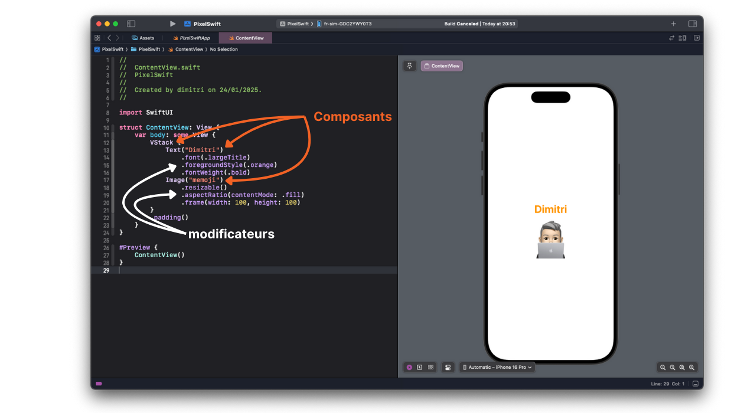Go forward in editor history
This screenshot has width=744, height=413.
tap(117, 38)
